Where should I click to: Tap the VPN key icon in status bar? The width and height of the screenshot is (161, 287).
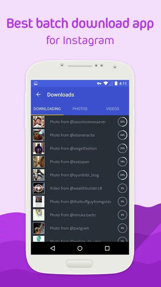click(99, 84)
